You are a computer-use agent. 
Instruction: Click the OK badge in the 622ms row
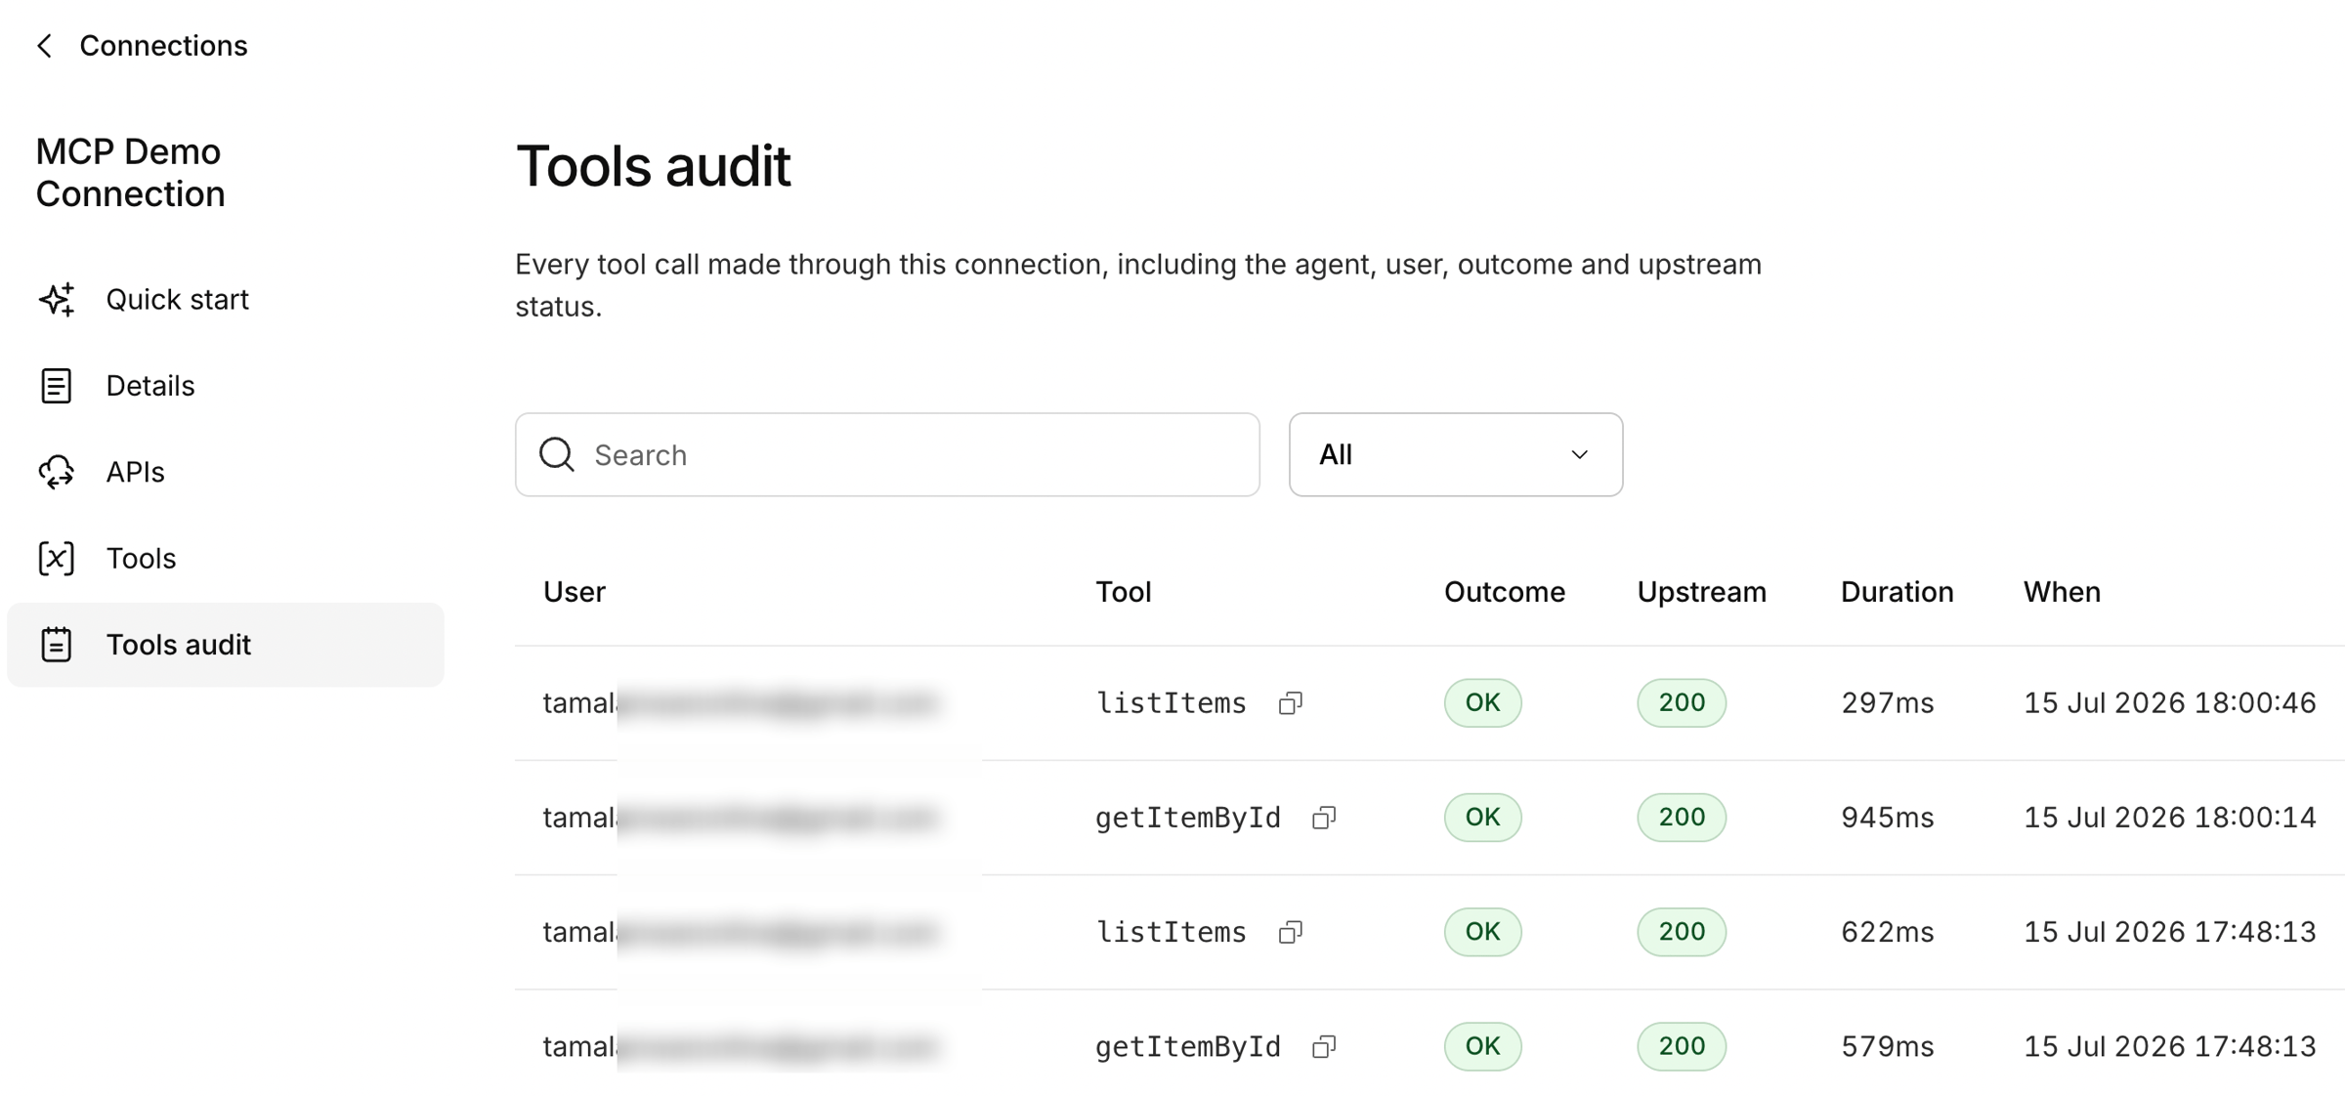tap(1482, 932)
